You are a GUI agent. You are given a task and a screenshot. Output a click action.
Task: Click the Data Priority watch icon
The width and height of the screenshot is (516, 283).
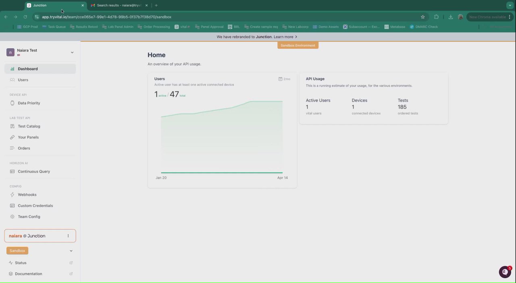pos(12,103)
